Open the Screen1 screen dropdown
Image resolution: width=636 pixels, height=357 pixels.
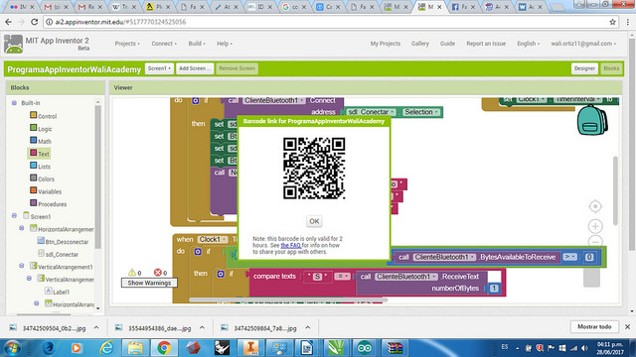point(159,68)
